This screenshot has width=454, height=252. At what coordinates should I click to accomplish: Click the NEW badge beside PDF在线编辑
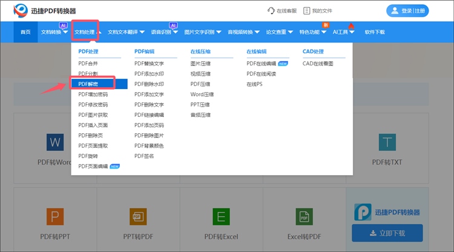[283, 64]
